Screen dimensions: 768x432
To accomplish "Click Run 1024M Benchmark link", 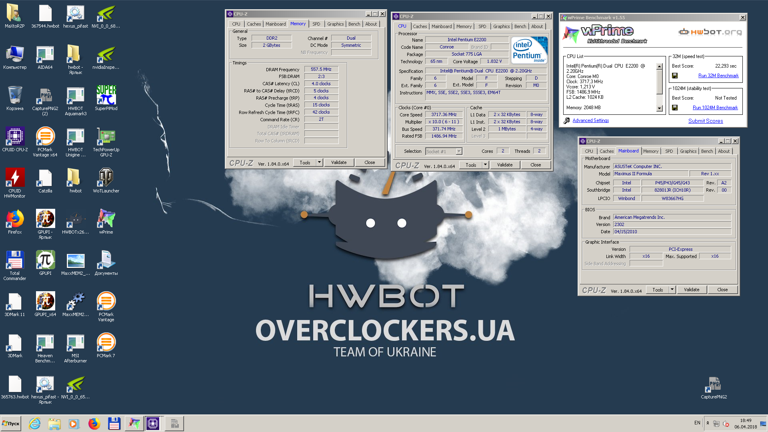I will 715,108.
